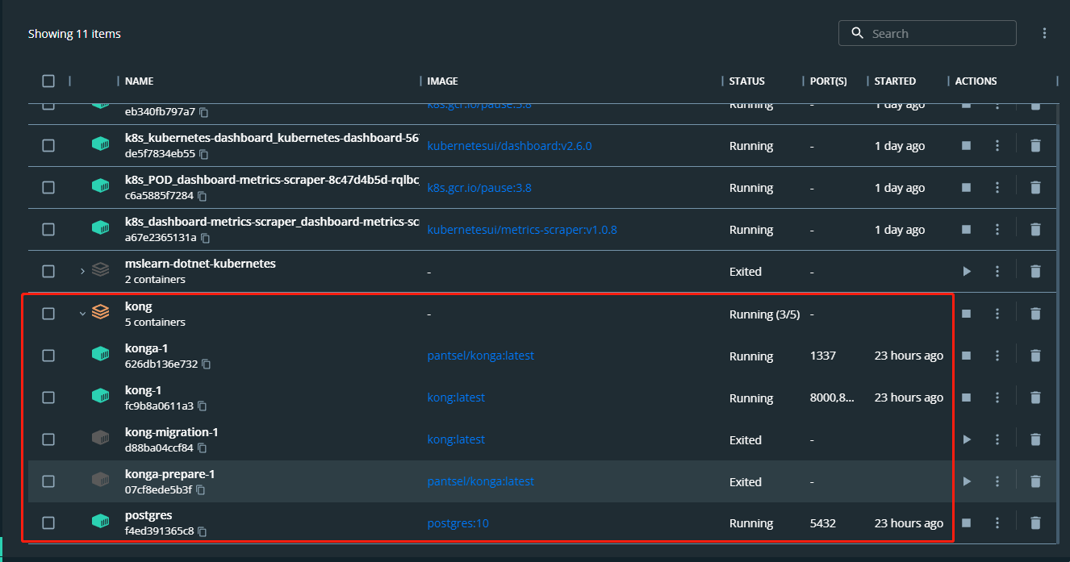Delete the container with ID c6a5885f7284
Screen dimensions: 1070x562
pos(1035,188)
